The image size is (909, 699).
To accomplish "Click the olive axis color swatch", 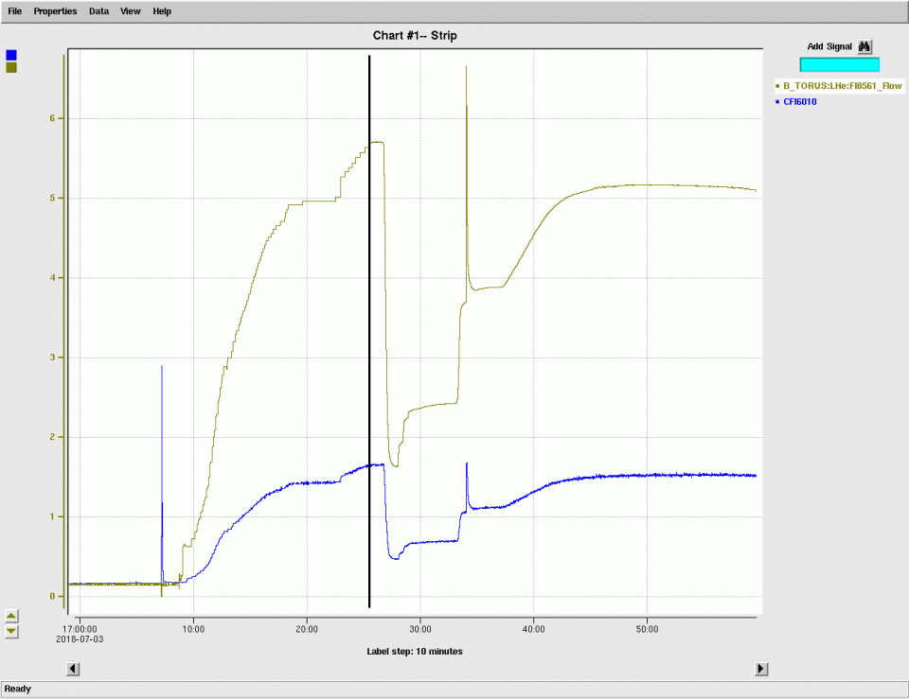I will pyautogui.click(x=11, y=68).
